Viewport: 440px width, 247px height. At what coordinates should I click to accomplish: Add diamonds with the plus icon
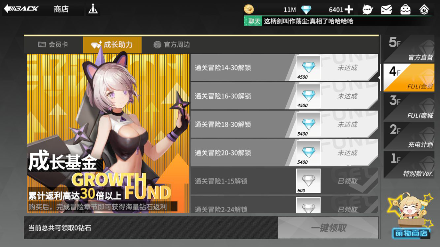(349, 10)
